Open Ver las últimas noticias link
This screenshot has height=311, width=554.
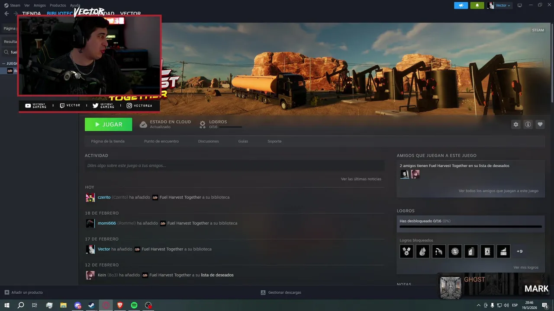click(x=361, y=179)
